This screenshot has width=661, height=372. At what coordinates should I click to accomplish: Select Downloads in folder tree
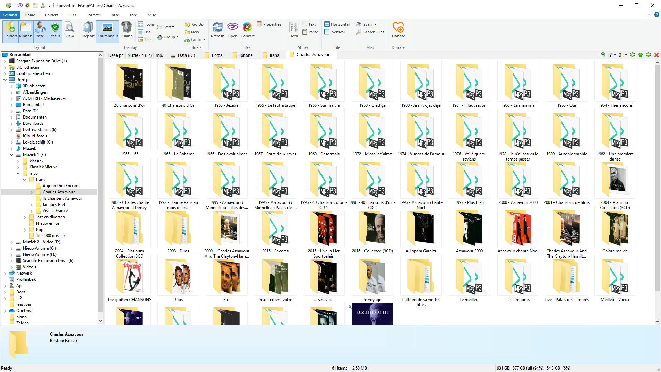click(33, 123)
